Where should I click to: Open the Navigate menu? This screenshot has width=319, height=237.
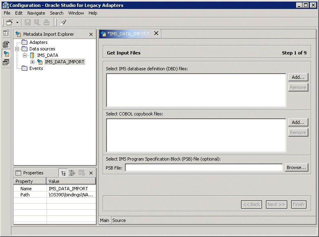(36, 13)
